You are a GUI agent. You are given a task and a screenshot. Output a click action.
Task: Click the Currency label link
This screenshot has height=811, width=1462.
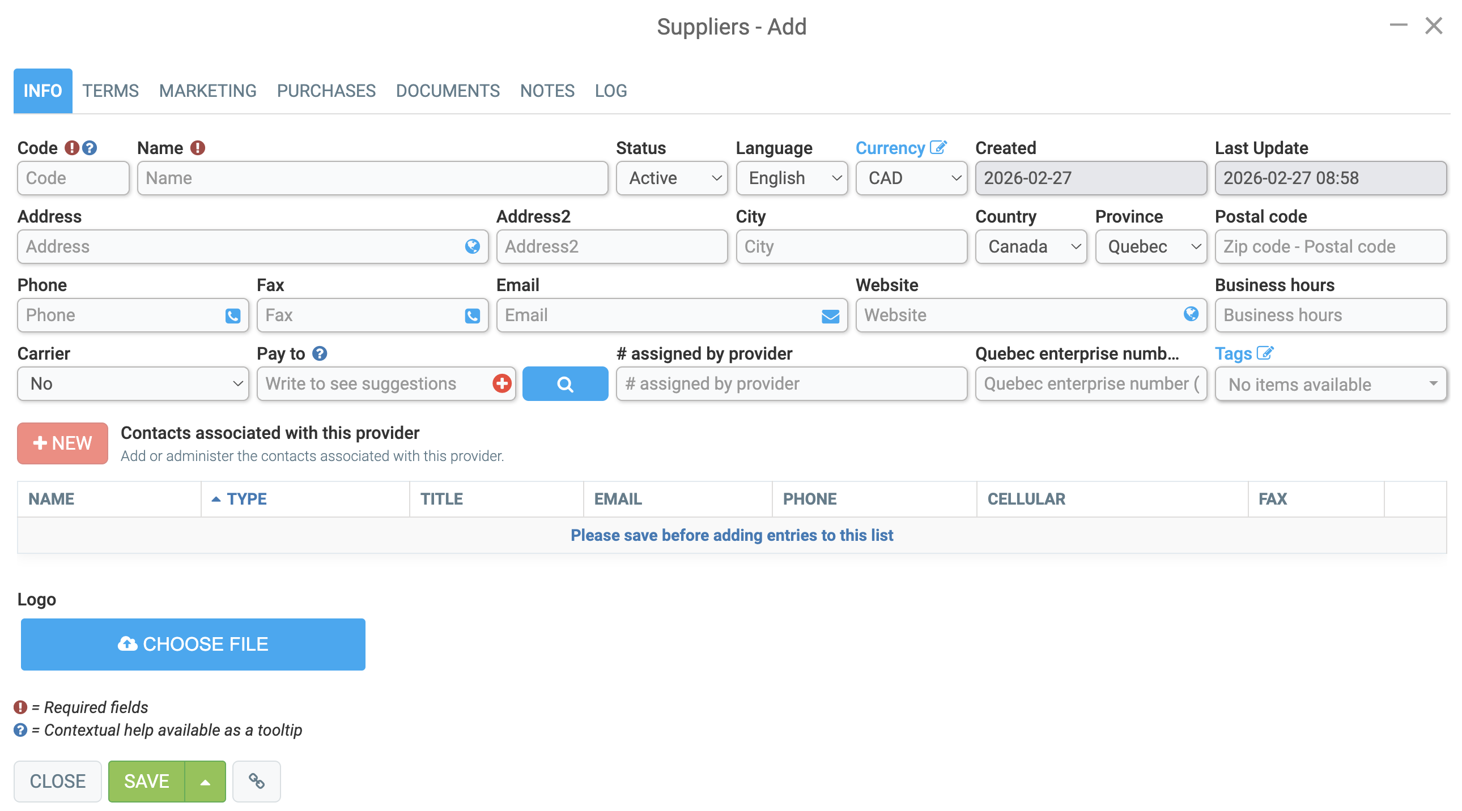point(890,148)
